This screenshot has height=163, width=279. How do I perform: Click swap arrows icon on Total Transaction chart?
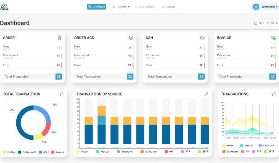pos(62,94)
